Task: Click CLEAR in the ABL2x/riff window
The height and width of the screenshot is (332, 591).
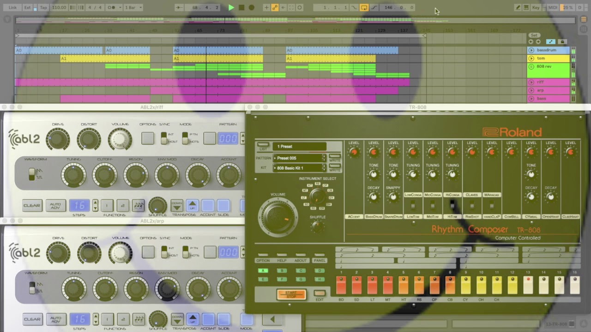Action: point(32,205)
